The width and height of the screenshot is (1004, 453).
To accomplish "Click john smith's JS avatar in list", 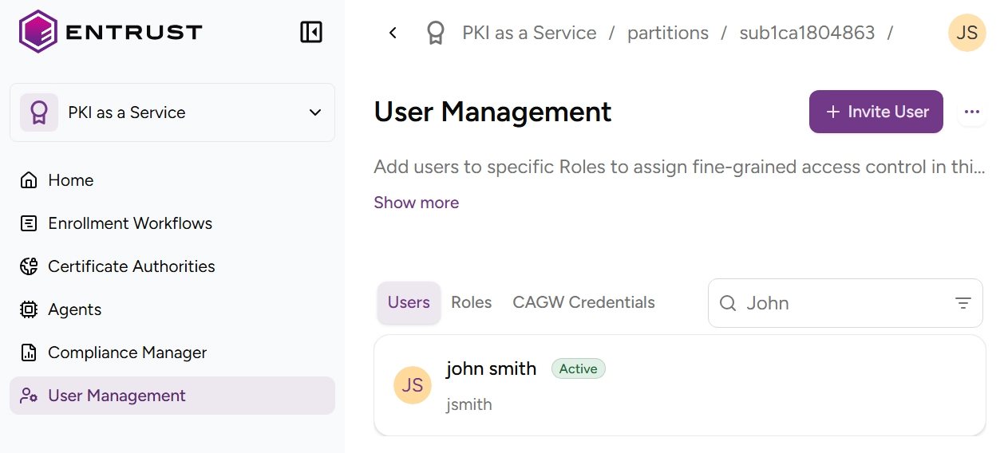I will point(413,386).
